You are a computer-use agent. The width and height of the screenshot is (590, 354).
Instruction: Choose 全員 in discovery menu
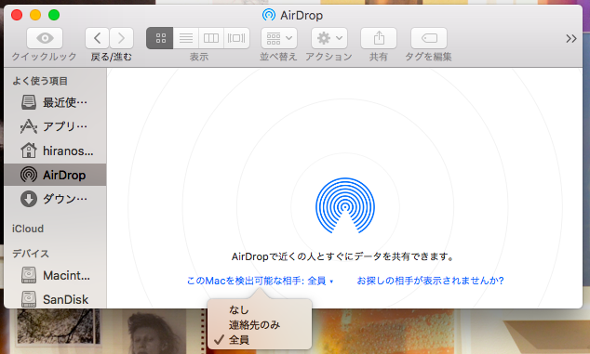click(260, 340)
